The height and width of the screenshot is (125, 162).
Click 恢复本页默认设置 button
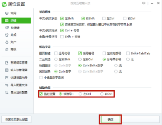[x=17, y=119]
